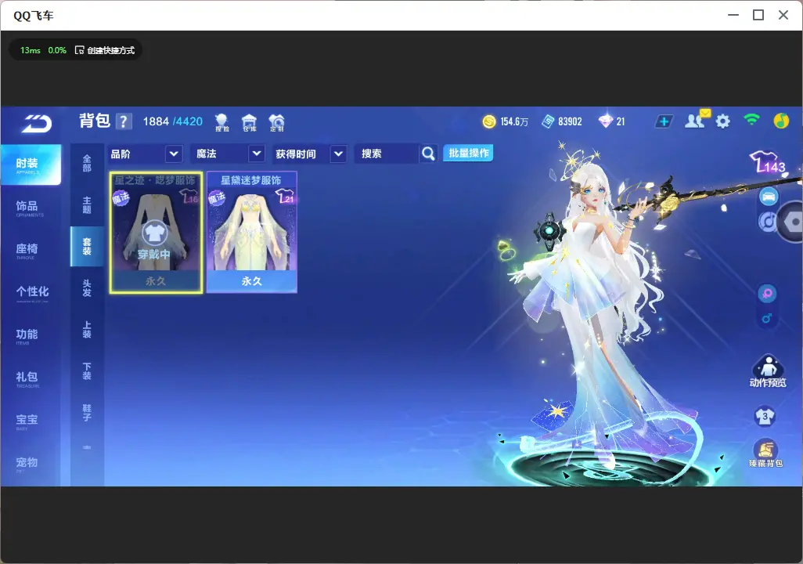Switch to the 套装 sub-tab
The height and width of the screenshot is (564, 803).
pos(87,247)
